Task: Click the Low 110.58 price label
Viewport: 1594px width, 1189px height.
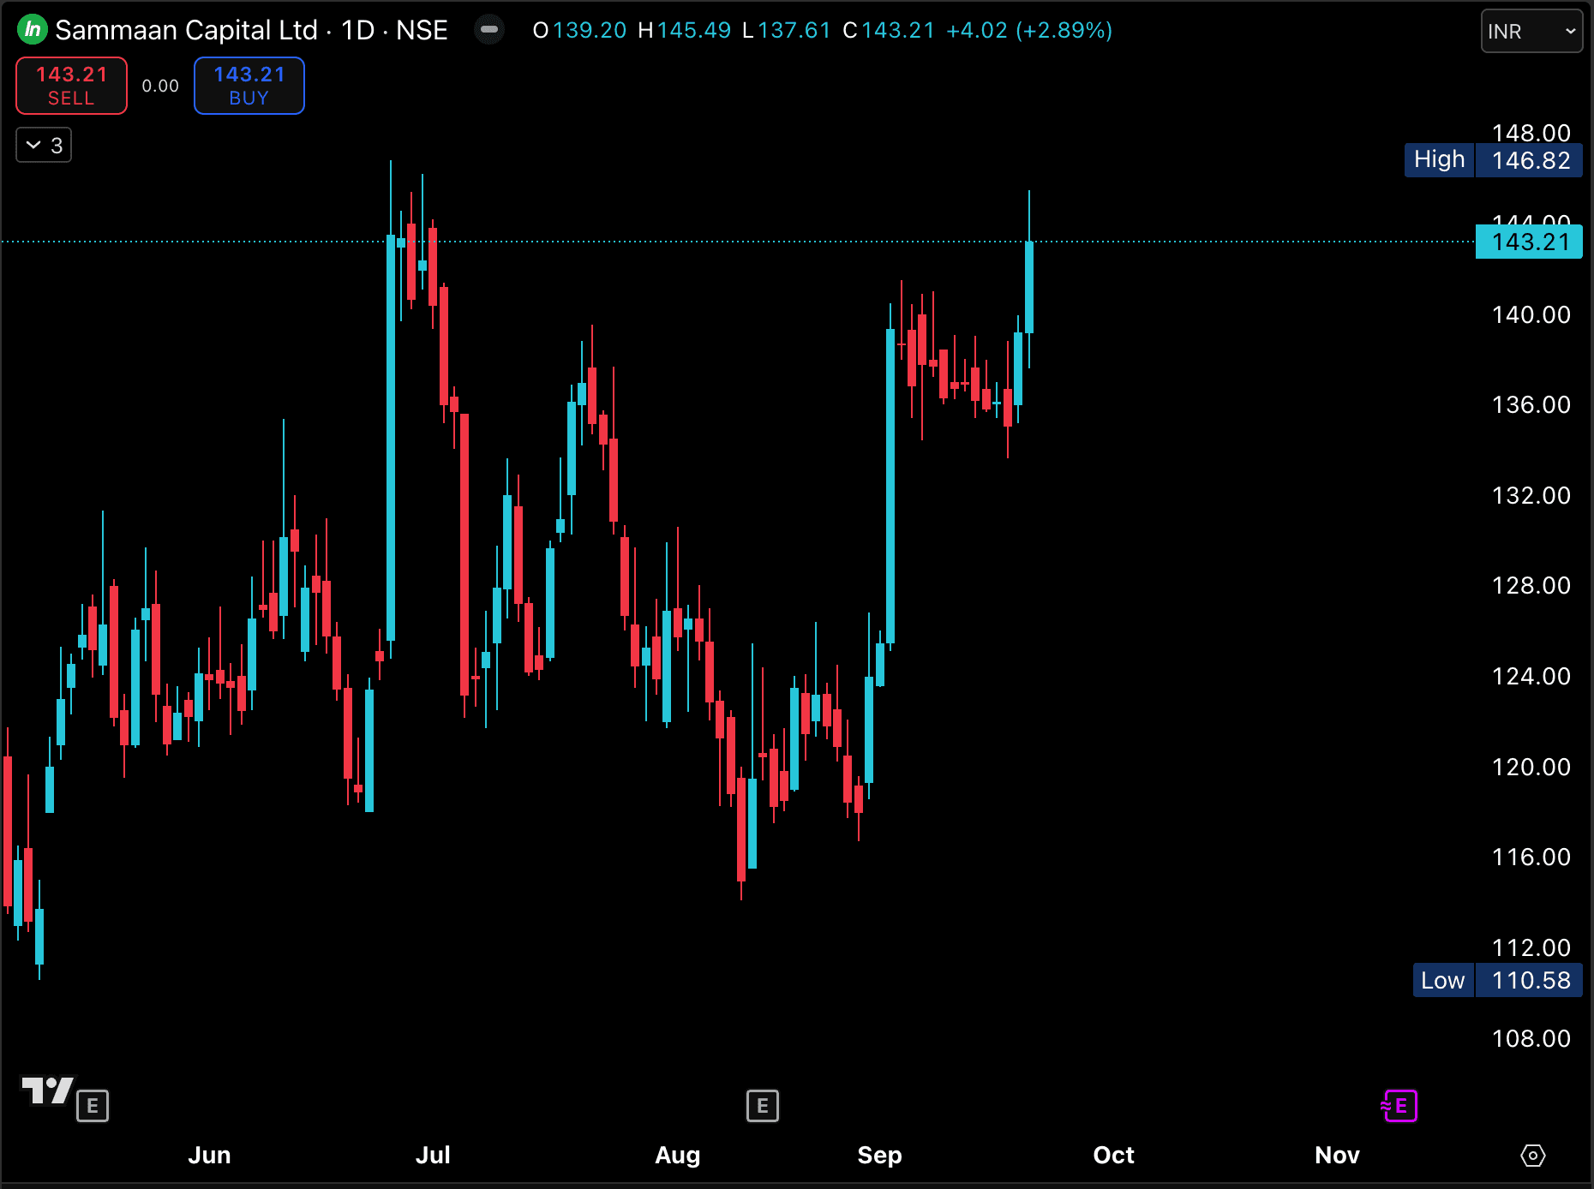Action: [x=1498, y=980]
